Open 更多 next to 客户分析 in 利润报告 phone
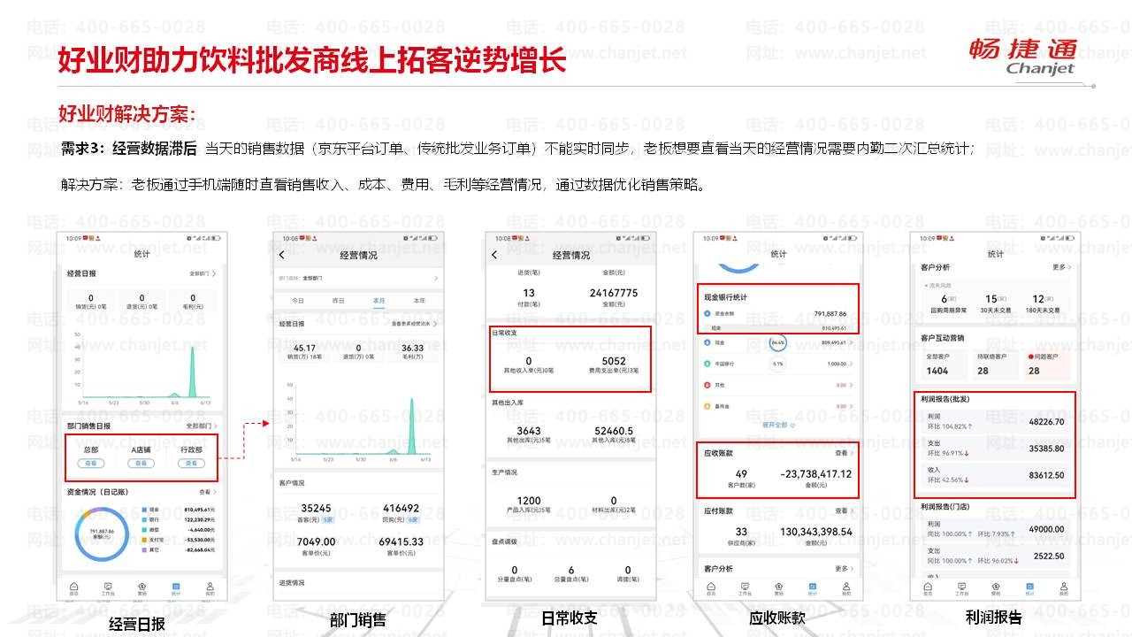1132x637 pixels. coord(1061,267)
